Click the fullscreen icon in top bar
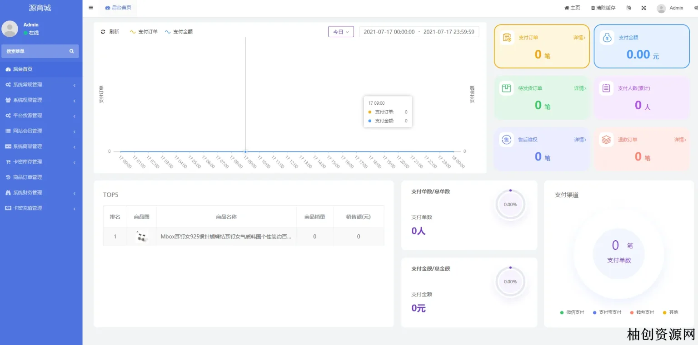The height and width of the screenshot is (345, 698). (643, 8)
